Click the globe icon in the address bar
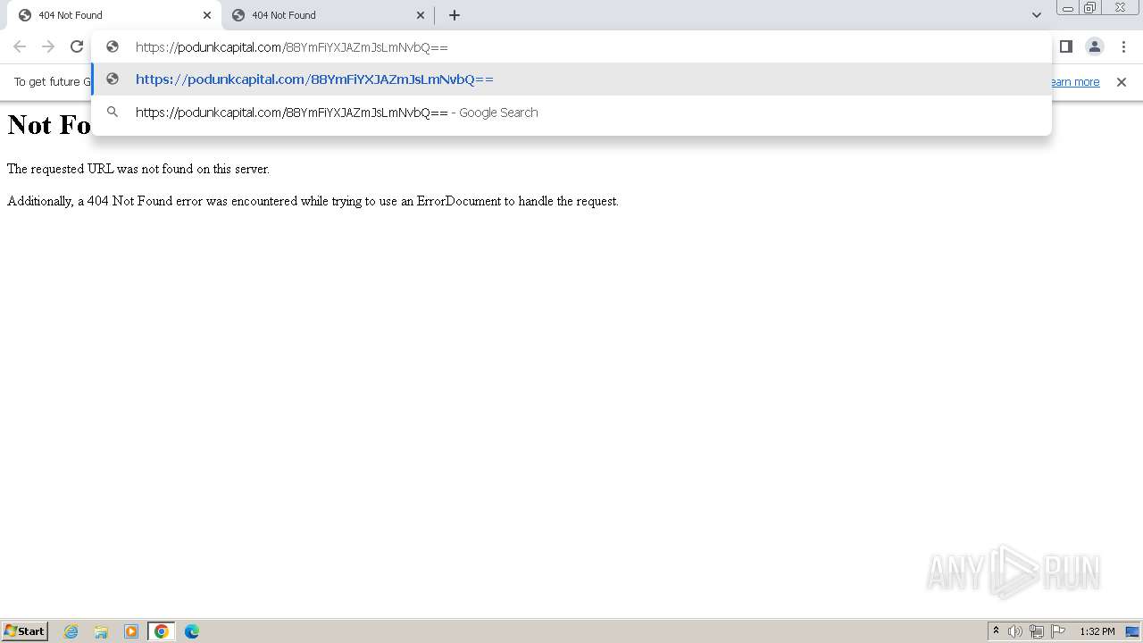This screenshot has width=1143, height=643. tap(113, 47)
